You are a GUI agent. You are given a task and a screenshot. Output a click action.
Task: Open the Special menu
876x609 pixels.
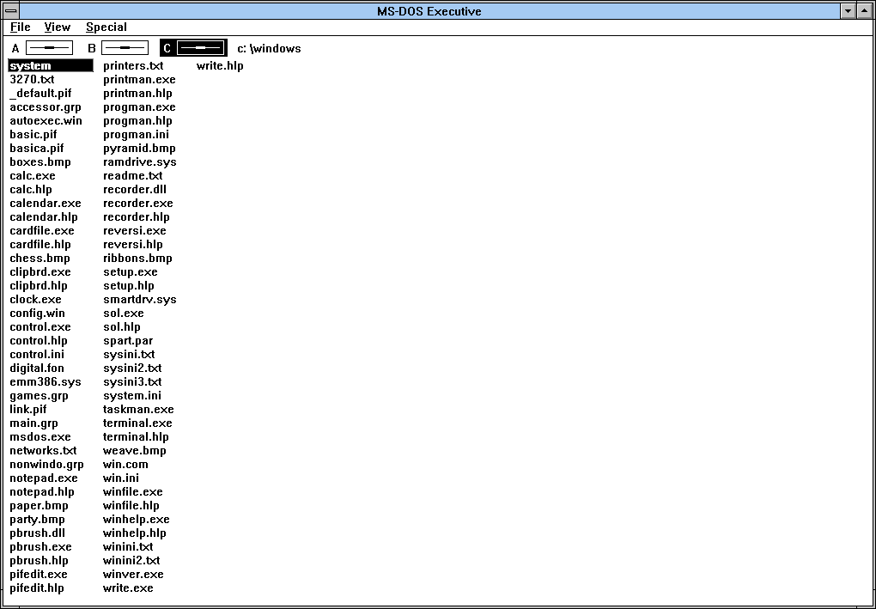tap(106, 27)
